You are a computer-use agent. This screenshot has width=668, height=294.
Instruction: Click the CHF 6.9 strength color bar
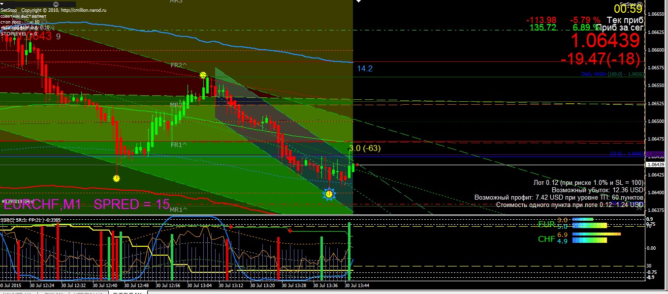click(596, 235)
